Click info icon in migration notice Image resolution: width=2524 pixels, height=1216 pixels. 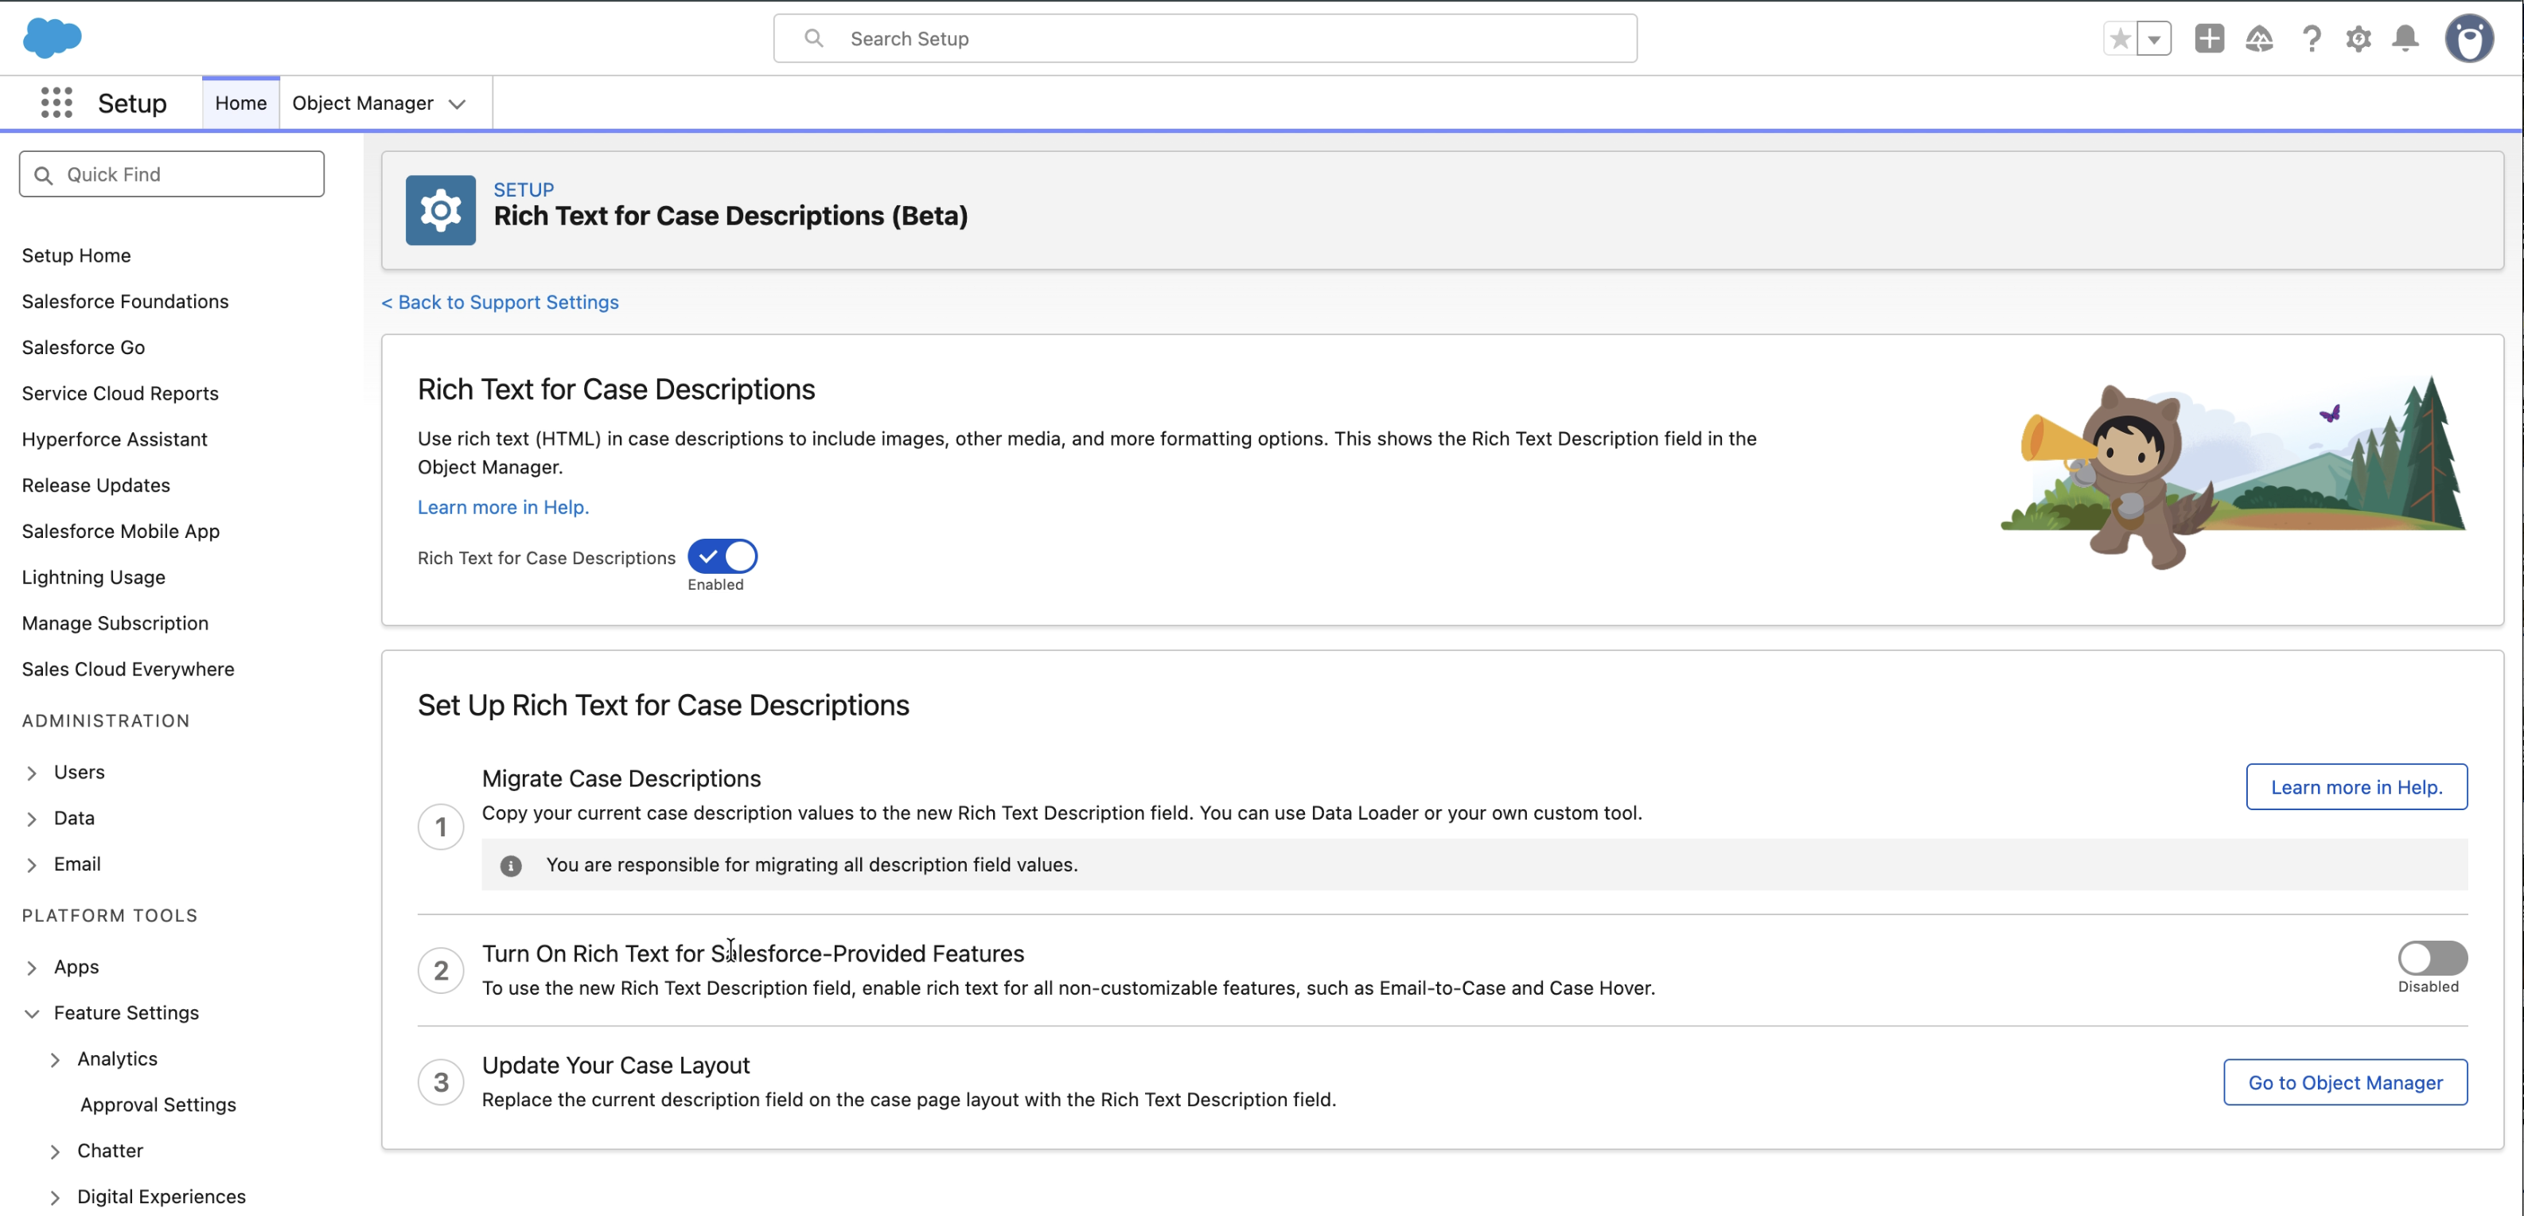pyautogui.click(x=511, y=865)
